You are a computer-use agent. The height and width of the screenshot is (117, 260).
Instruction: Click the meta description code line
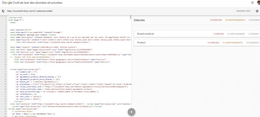click(71, 37)
